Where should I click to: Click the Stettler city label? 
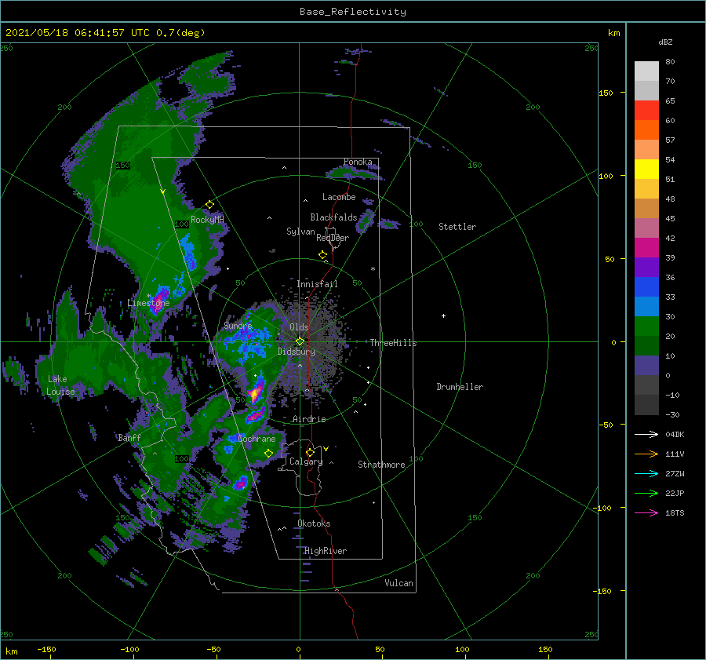457,227
